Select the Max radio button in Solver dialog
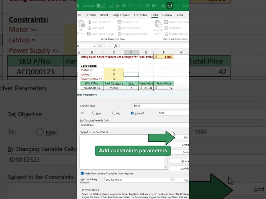Screen dimensions: 266x199 click(94, 113)
